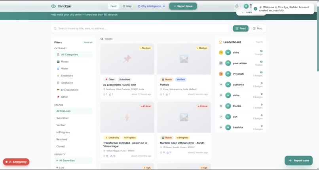Screen dimensions: 319x170
Task: Click Priyanshi avatar in leaderboard
Action: pos(228,74)
